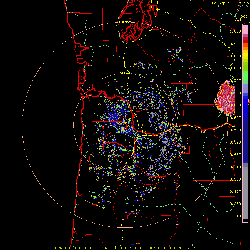Screen dimensions: 250x250
Task: Select the 0.307 legend value
Action: 235,192
